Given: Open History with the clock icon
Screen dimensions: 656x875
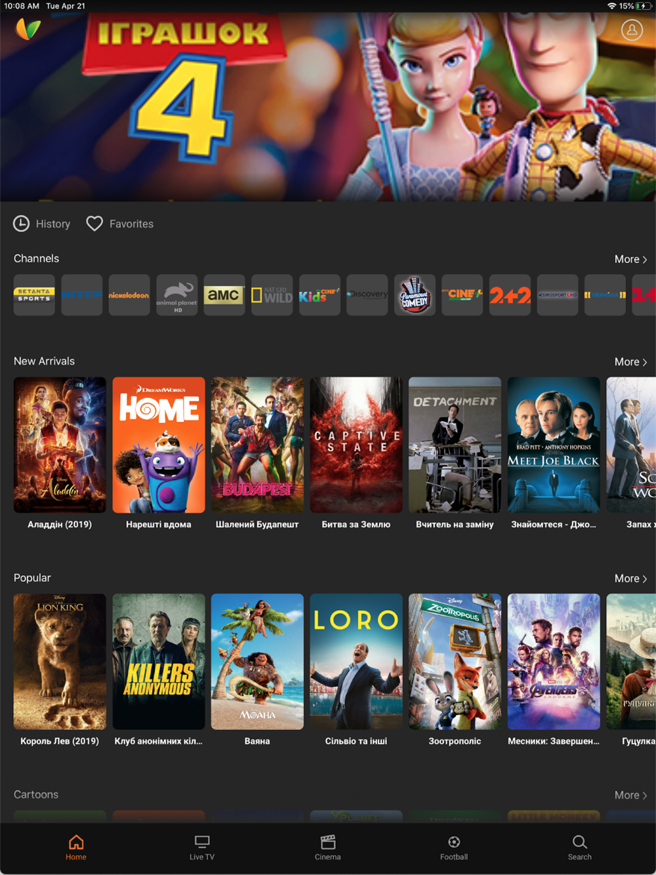Looking at the screenshot, I should coord(42,224).
